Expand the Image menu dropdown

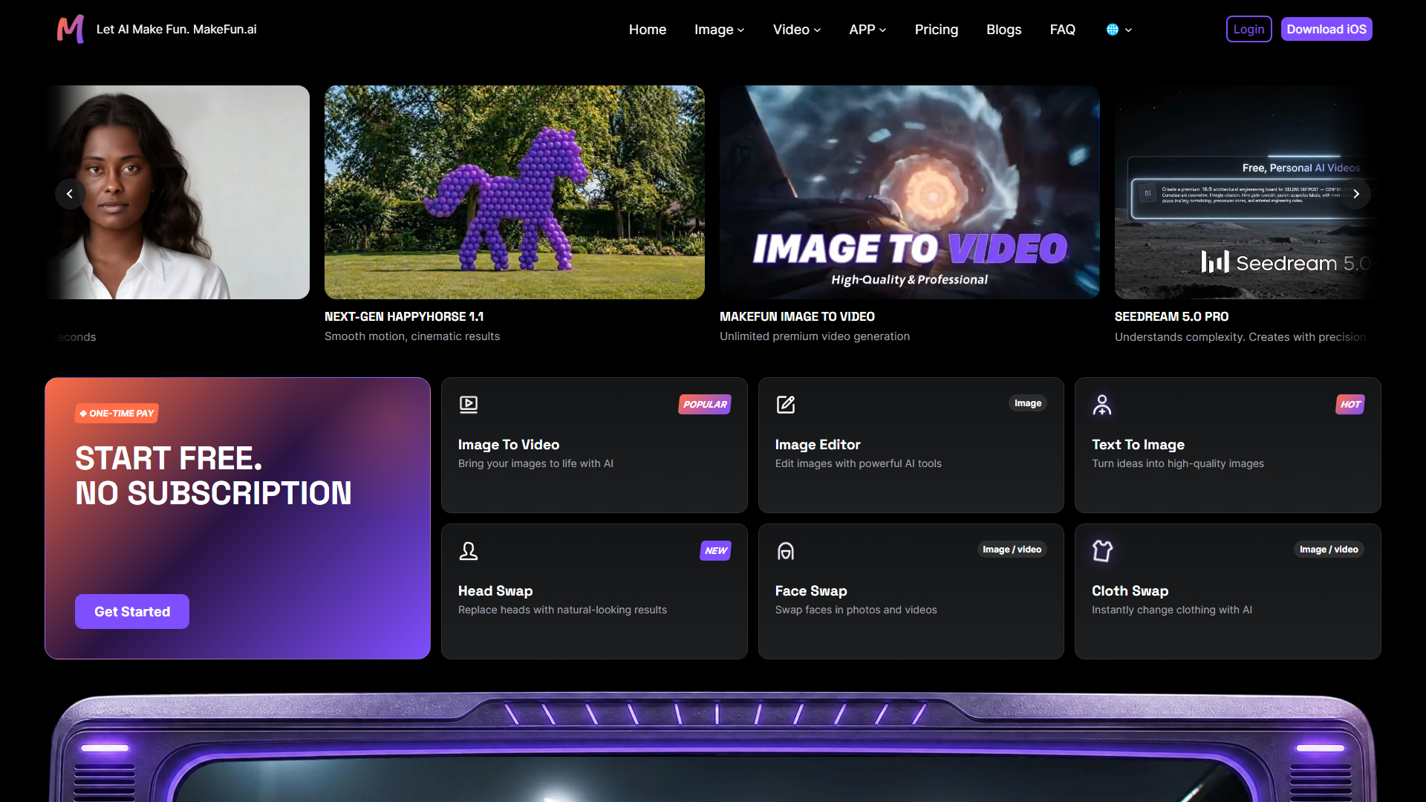[719, 30]
